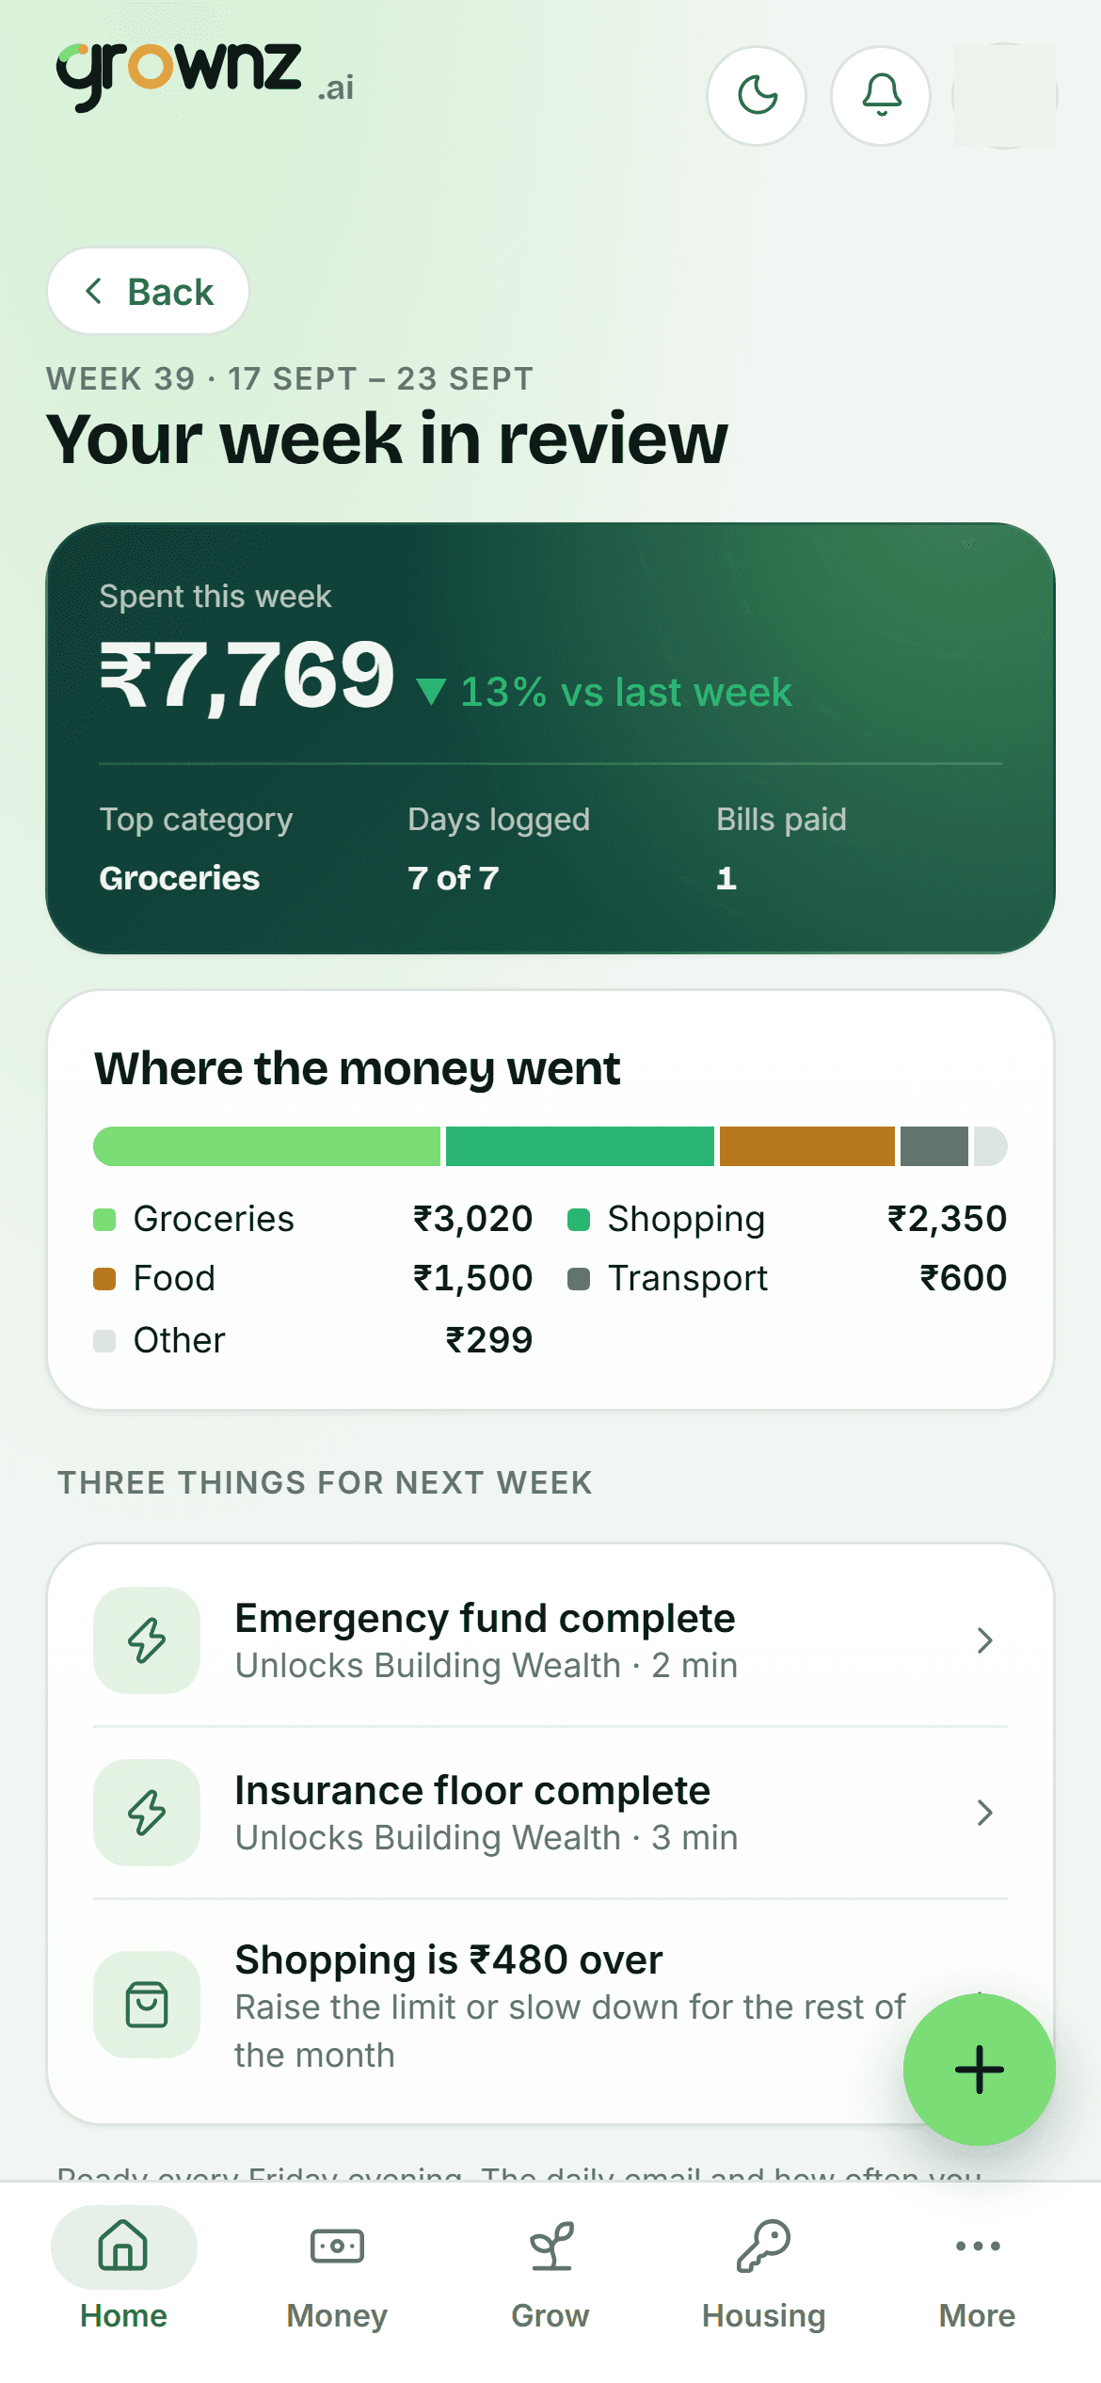This screenshot has height=2383, width=1101.
Task: Open notifications bell
Action: click(881, 96)
